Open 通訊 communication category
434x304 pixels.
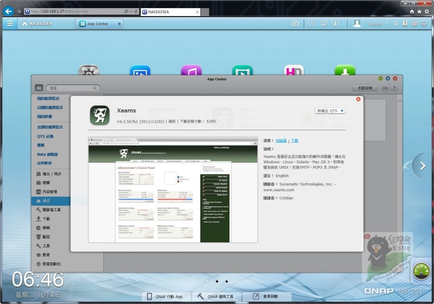51,201
